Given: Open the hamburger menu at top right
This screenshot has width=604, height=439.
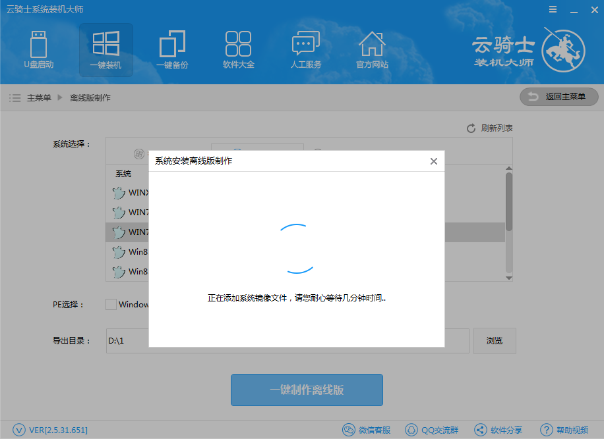Looking at the screenshot, I should point(553,9).
